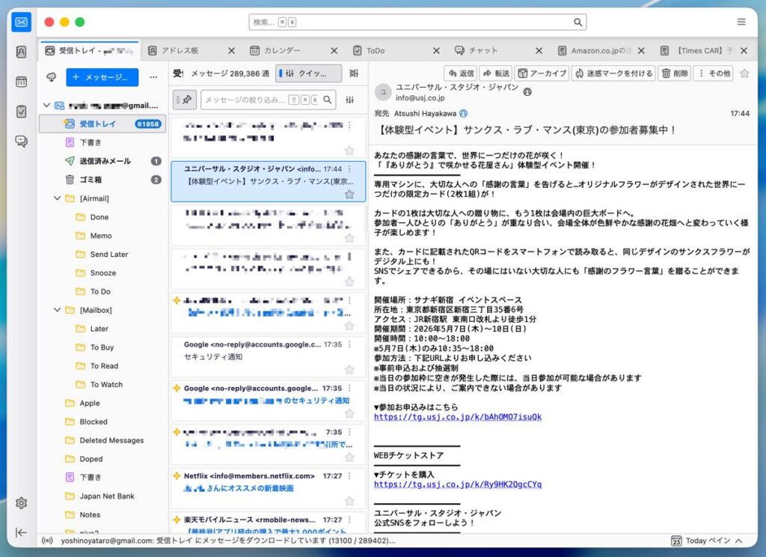Open the その他 (More) actions dropdown
This screenshot has height=557, width=766.
pos(714,73)
